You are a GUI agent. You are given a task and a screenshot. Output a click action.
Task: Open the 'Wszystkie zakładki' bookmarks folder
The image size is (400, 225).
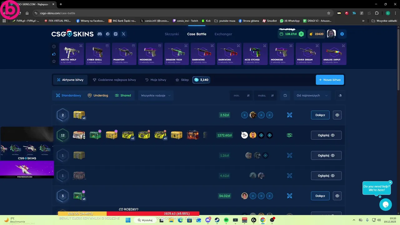tap(384, 21)
